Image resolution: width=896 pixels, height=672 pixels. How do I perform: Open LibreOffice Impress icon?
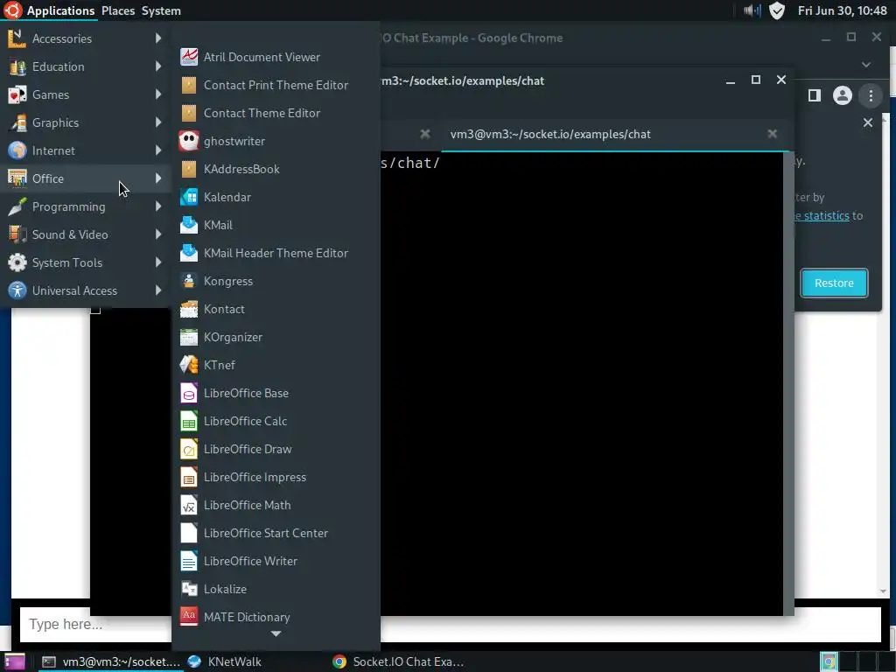189,477
